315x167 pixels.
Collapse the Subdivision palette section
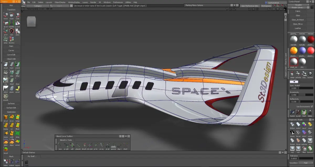(x=11, y=112)
